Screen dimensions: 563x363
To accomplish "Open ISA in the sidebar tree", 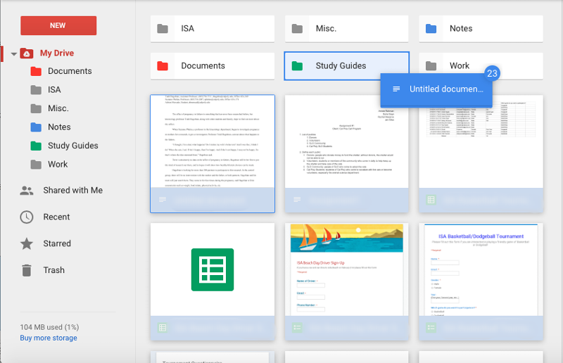I will [x=54, y=90].
